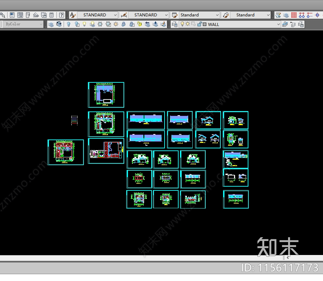This screenshot has height=281, width=323.
Task: Expand the multileader style Standard dropdown
Action: pos(268,15)
